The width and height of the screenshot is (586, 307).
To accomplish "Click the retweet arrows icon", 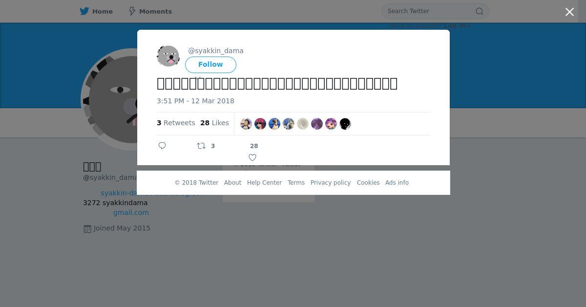I will coord(201,146).
